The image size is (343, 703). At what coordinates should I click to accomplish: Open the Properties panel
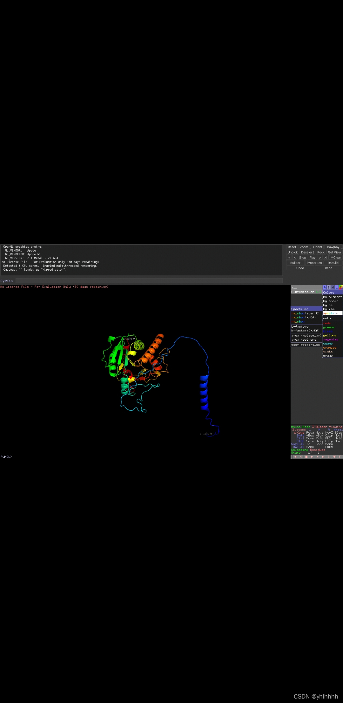pos(314,263)
